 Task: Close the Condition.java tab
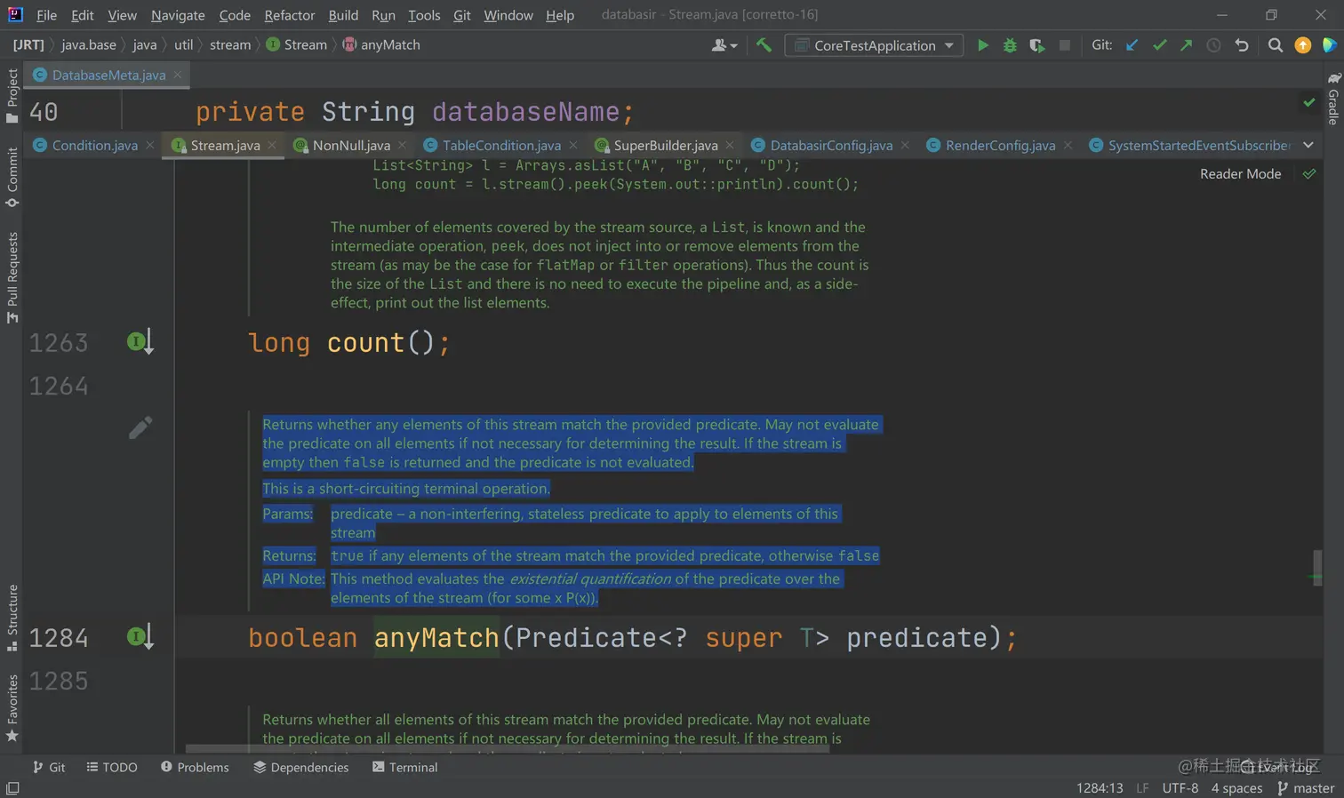click(x=149, y=145)
